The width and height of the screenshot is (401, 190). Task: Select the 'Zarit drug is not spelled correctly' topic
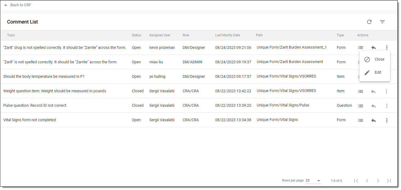click(65, 48)
